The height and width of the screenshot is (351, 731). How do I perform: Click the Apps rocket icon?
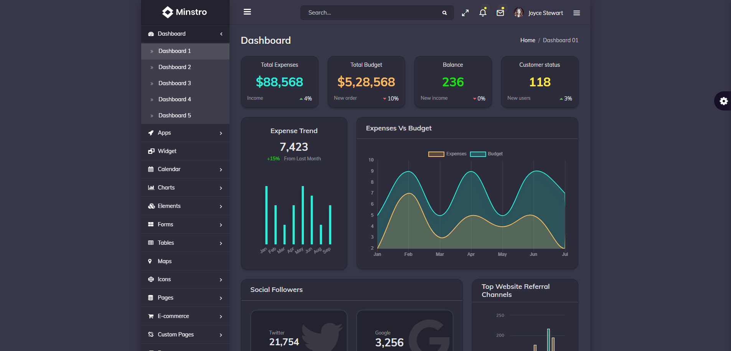point(151,133)
